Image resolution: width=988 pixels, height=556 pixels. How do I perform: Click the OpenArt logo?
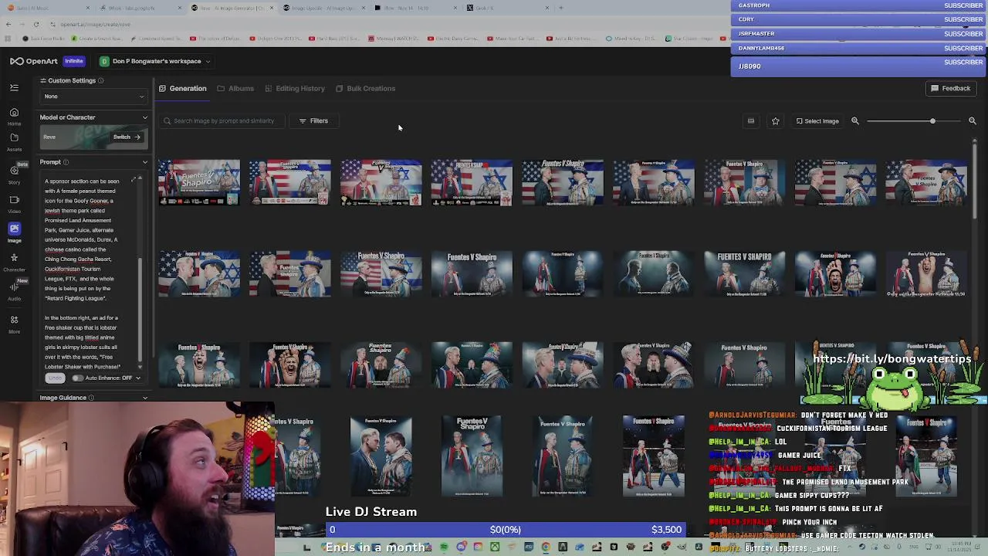34,61
